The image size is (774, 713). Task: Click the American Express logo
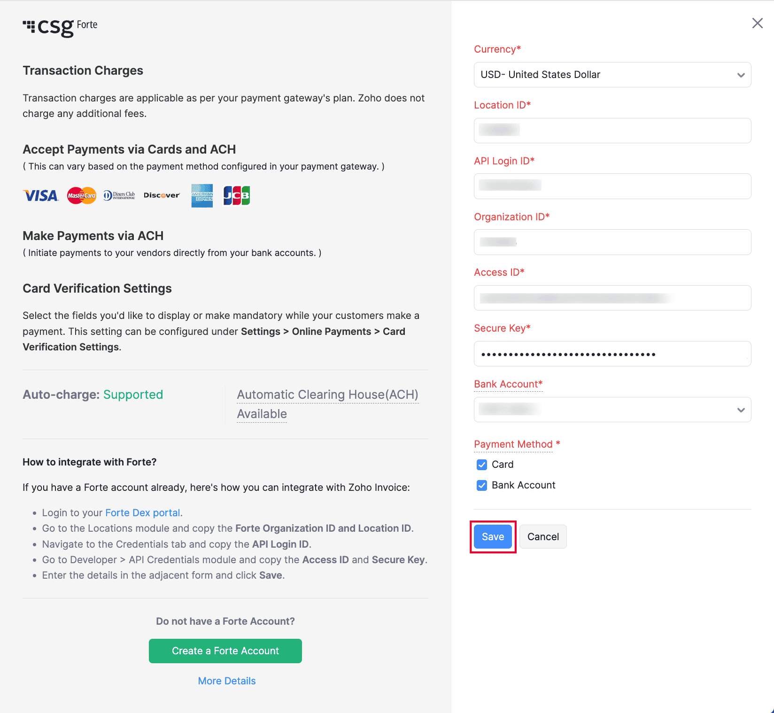coord(202,195)
